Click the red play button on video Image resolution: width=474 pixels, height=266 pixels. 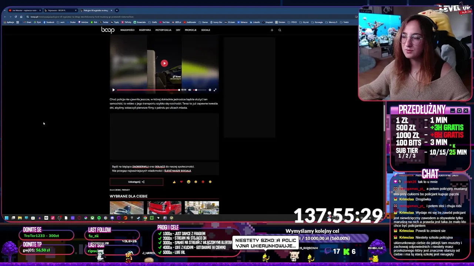click(x=164, y=63)
